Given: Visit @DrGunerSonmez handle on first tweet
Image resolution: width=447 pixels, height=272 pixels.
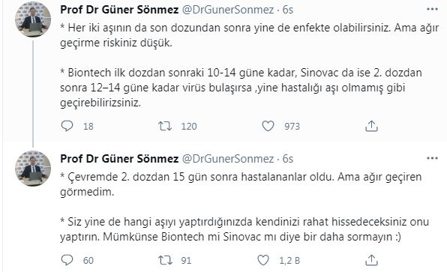Looking at the screenshot, I should point(228,10).
